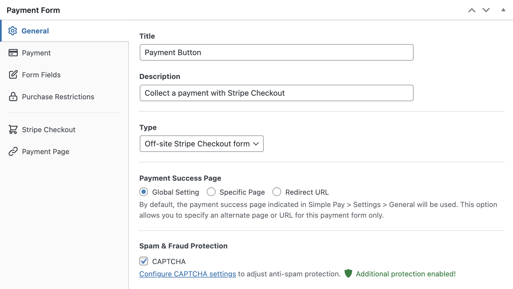Open the Type dropdown

point(201,144)
